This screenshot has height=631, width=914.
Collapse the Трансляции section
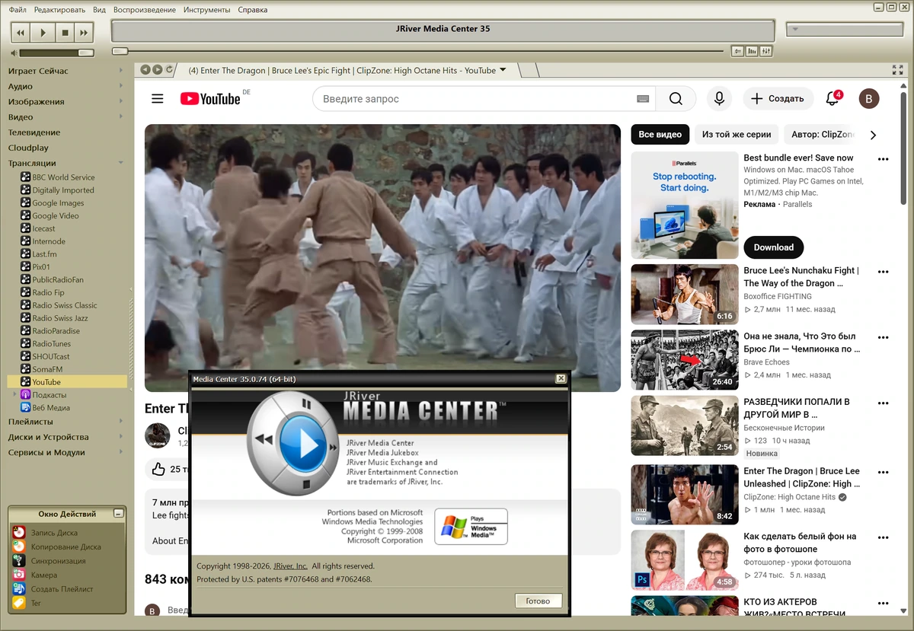click(121, 162)
